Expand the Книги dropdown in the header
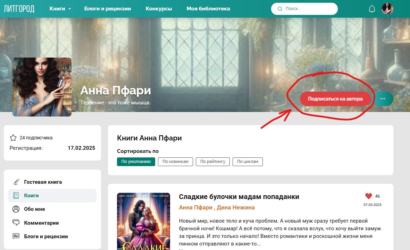 click(x=60, y=9)
